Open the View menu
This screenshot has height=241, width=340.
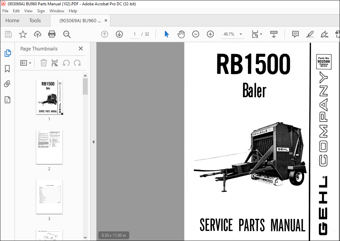click(x=28, y=11)
